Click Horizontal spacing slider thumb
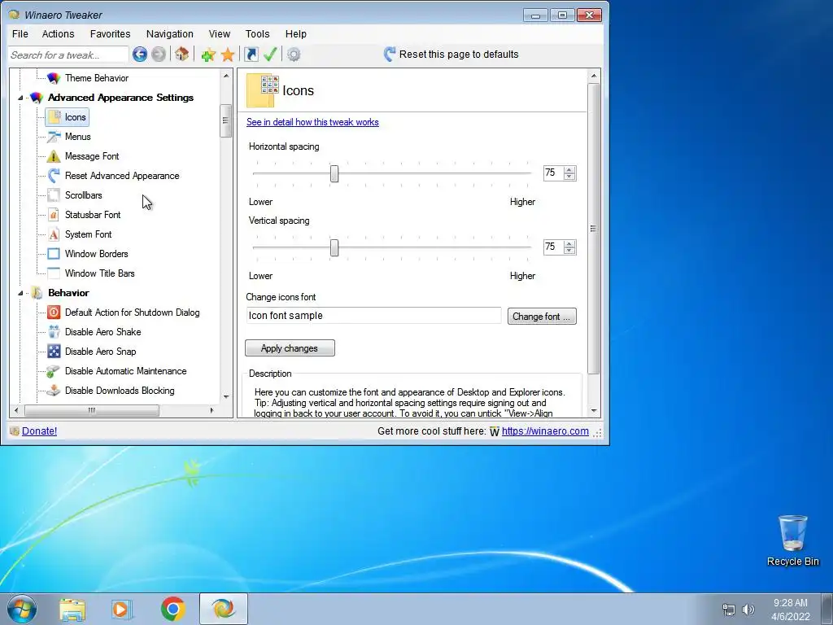The height and width of the screenshot is (625, 833). [334, 174]
